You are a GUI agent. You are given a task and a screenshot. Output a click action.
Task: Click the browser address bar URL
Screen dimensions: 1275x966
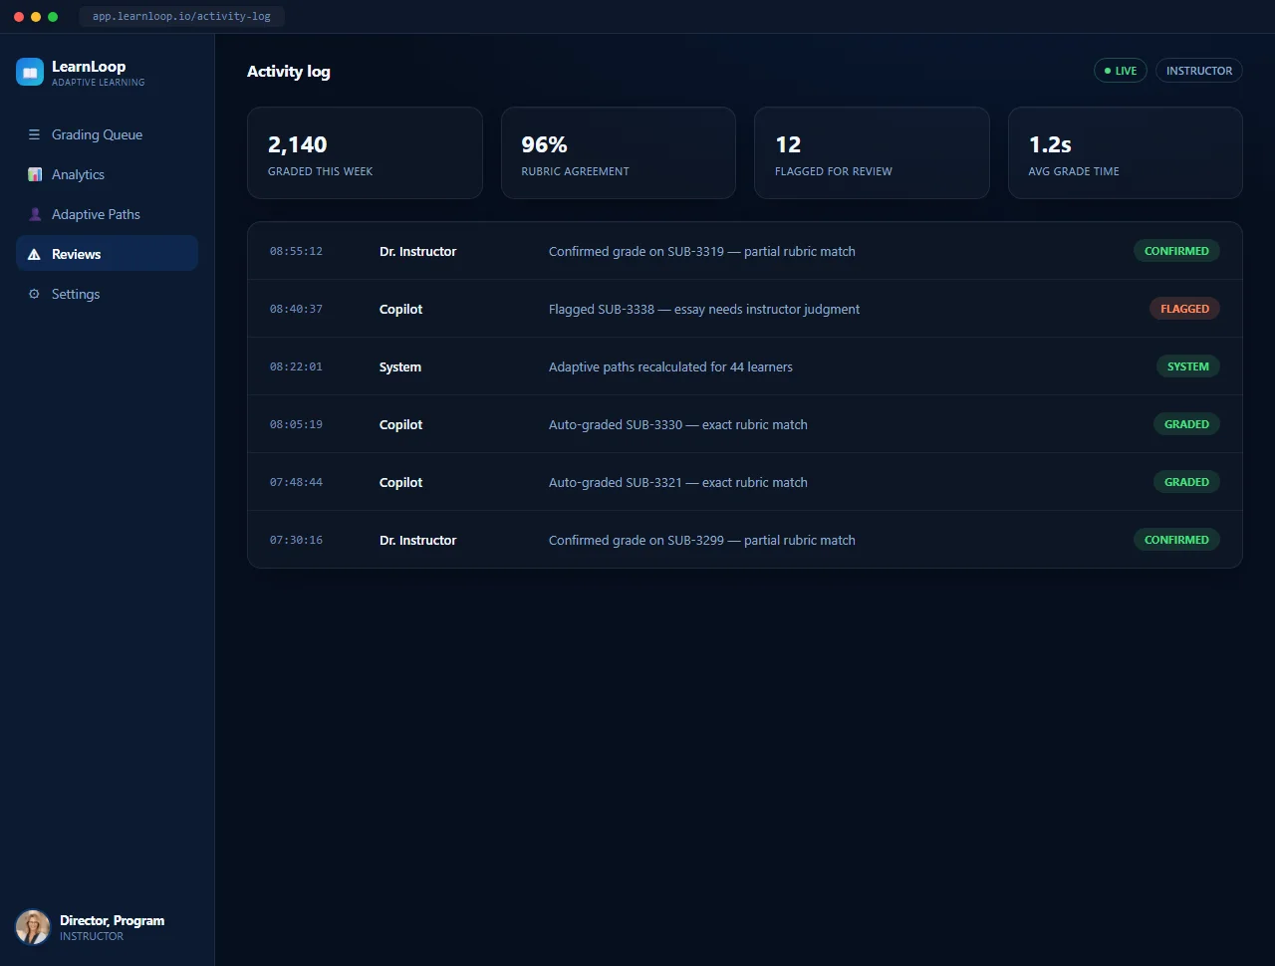click(x=181, y=16)
